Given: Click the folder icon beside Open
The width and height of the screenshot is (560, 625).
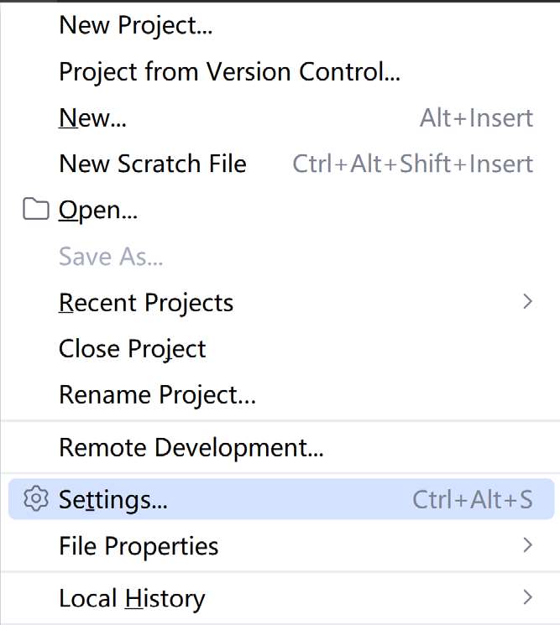Looking at the screenshot, I should (35, 210).
